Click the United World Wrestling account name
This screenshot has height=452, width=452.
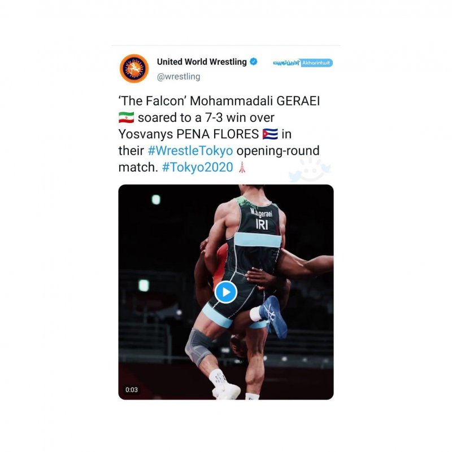tap(202, 62)
